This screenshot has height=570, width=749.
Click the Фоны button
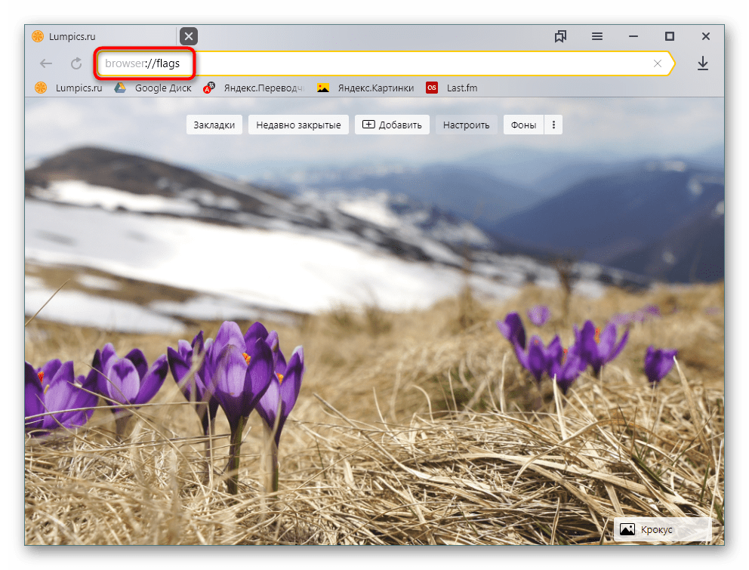coord(523,125)
